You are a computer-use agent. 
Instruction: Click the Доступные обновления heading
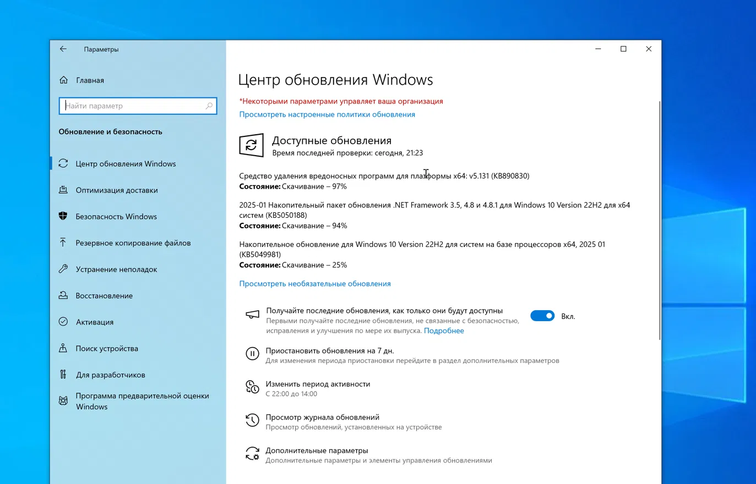(x=331, y=140)
